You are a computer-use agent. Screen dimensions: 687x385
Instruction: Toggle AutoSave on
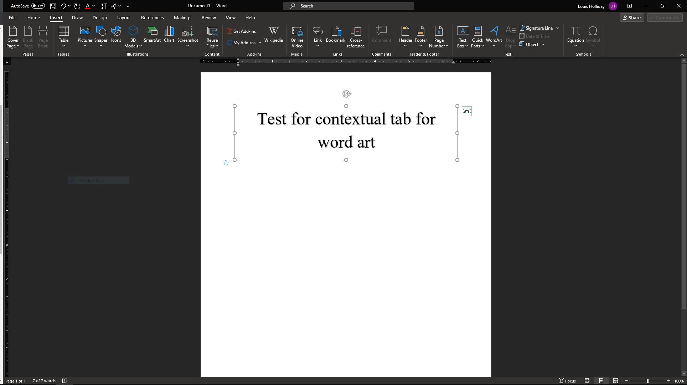pos(38,6)
